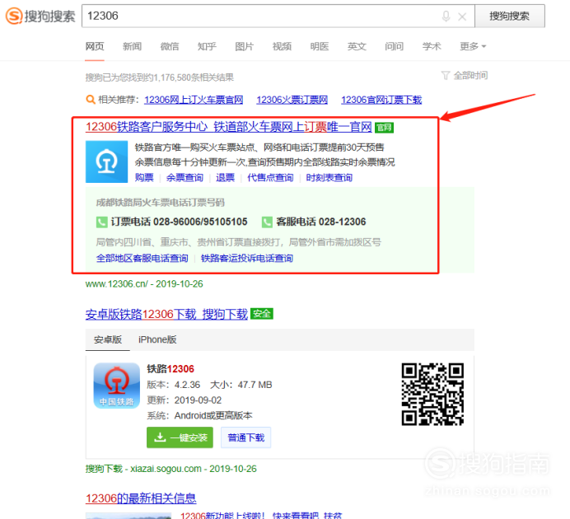Click the www.12306.cn/ result URL
Viewport: 570px width, 519px height.
tap(117, 284)
